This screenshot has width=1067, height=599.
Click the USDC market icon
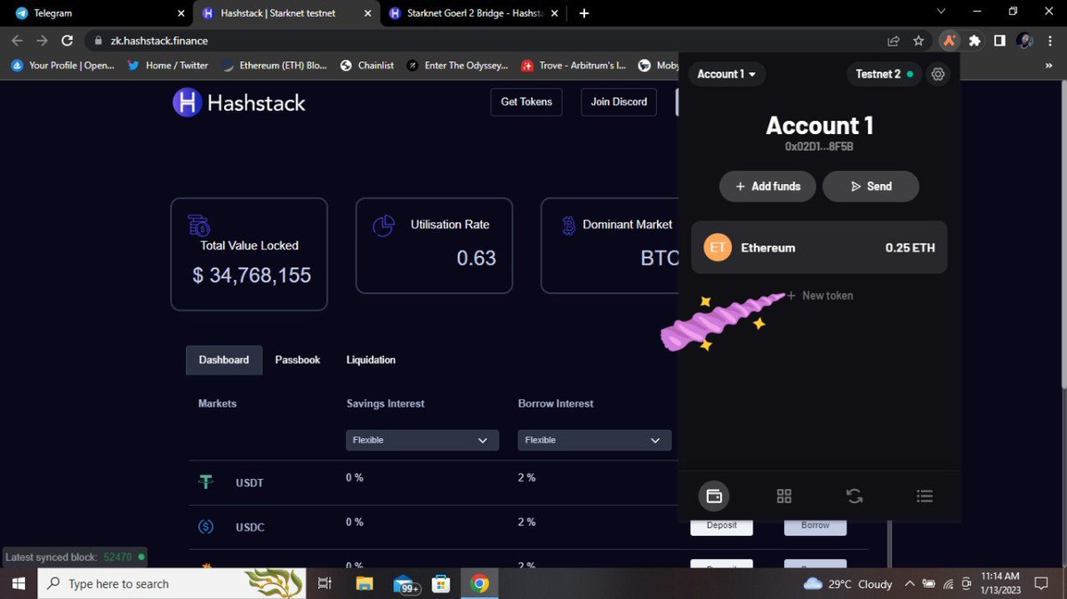[x=206, y=527]
